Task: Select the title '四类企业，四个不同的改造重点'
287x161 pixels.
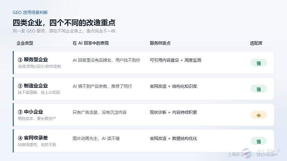Action: point(64,23)
